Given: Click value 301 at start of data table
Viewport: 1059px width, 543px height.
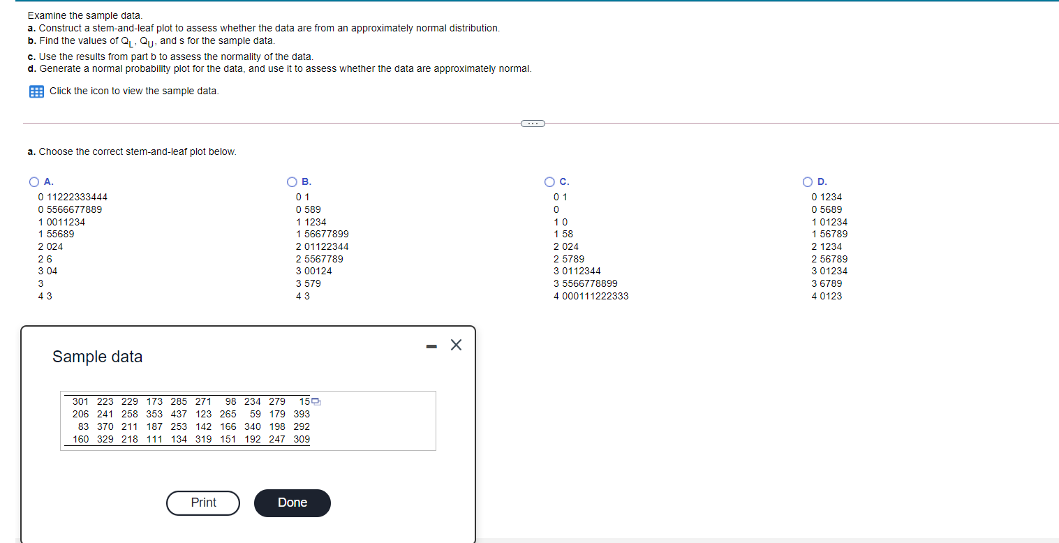Looking at the screenshot, I should click(80, 401).
